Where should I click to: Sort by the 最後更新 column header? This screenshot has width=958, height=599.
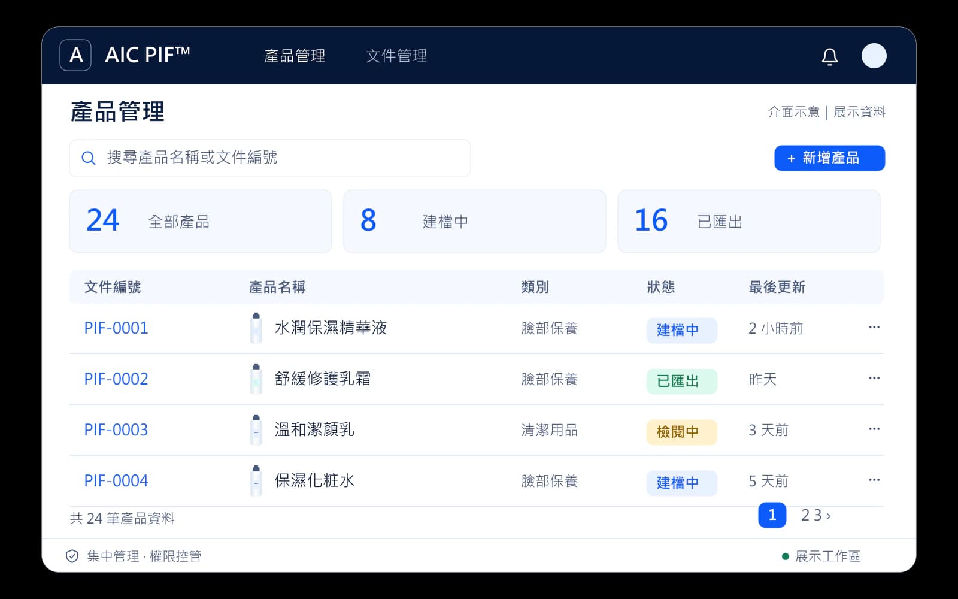pyautogui.click(x=777, y=287)
